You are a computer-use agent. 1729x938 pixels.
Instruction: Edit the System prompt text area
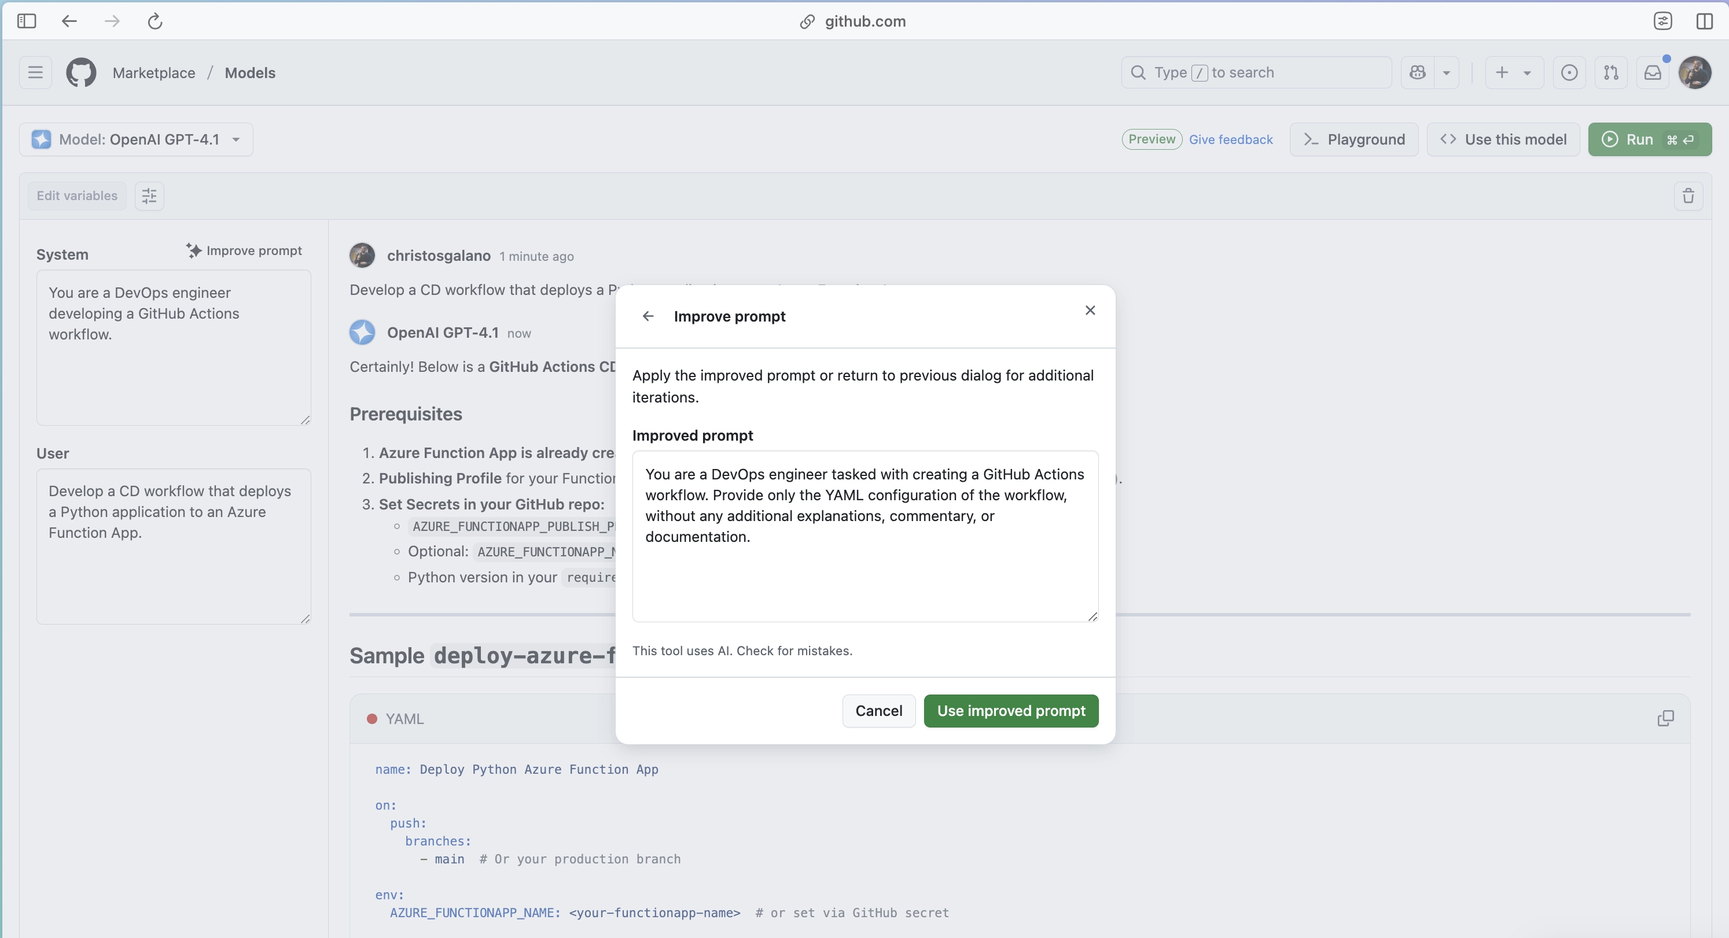pos(174,348)
